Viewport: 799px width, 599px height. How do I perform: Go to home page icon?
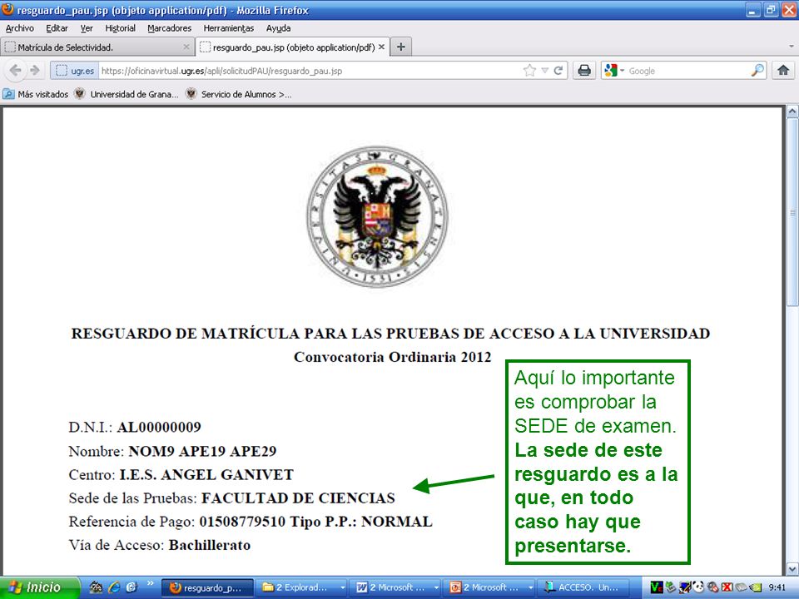click(x=783, y=70)
